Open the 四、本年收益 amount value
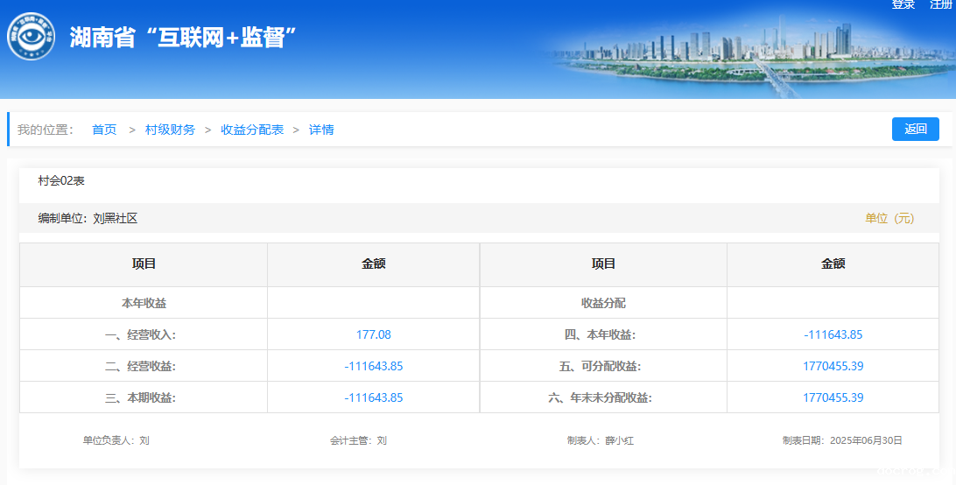 pos(833,334)
